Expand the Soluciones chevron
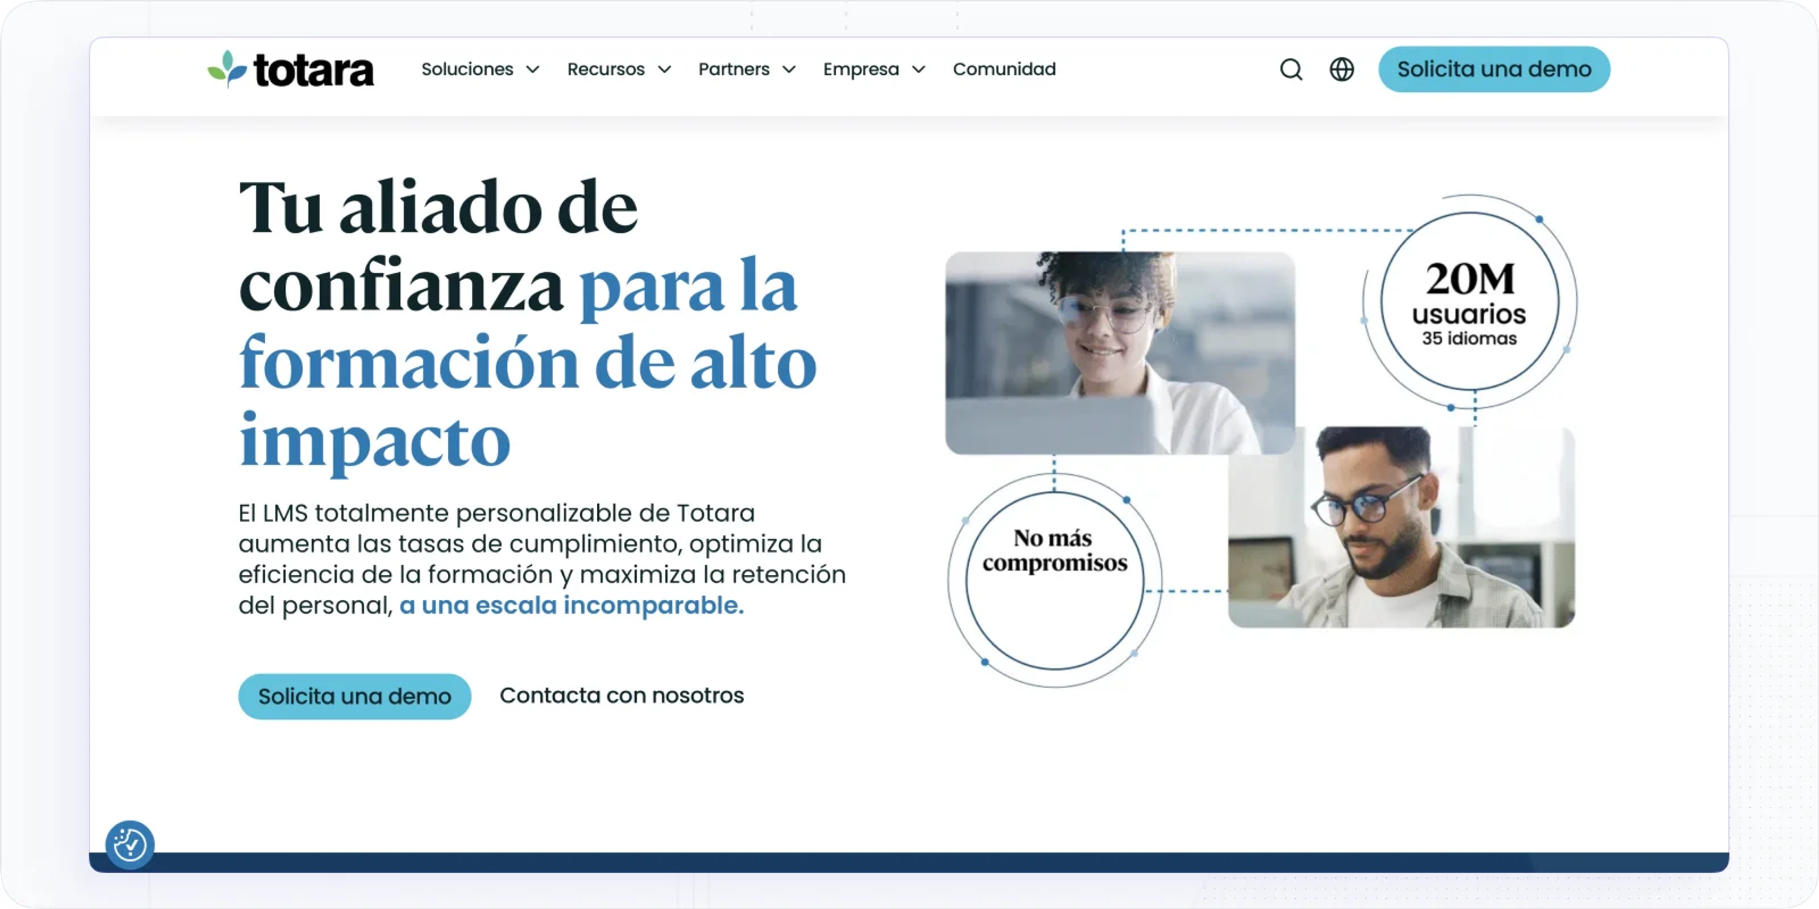The width and height of the screenshot is (1819, 909). point(533,69)
